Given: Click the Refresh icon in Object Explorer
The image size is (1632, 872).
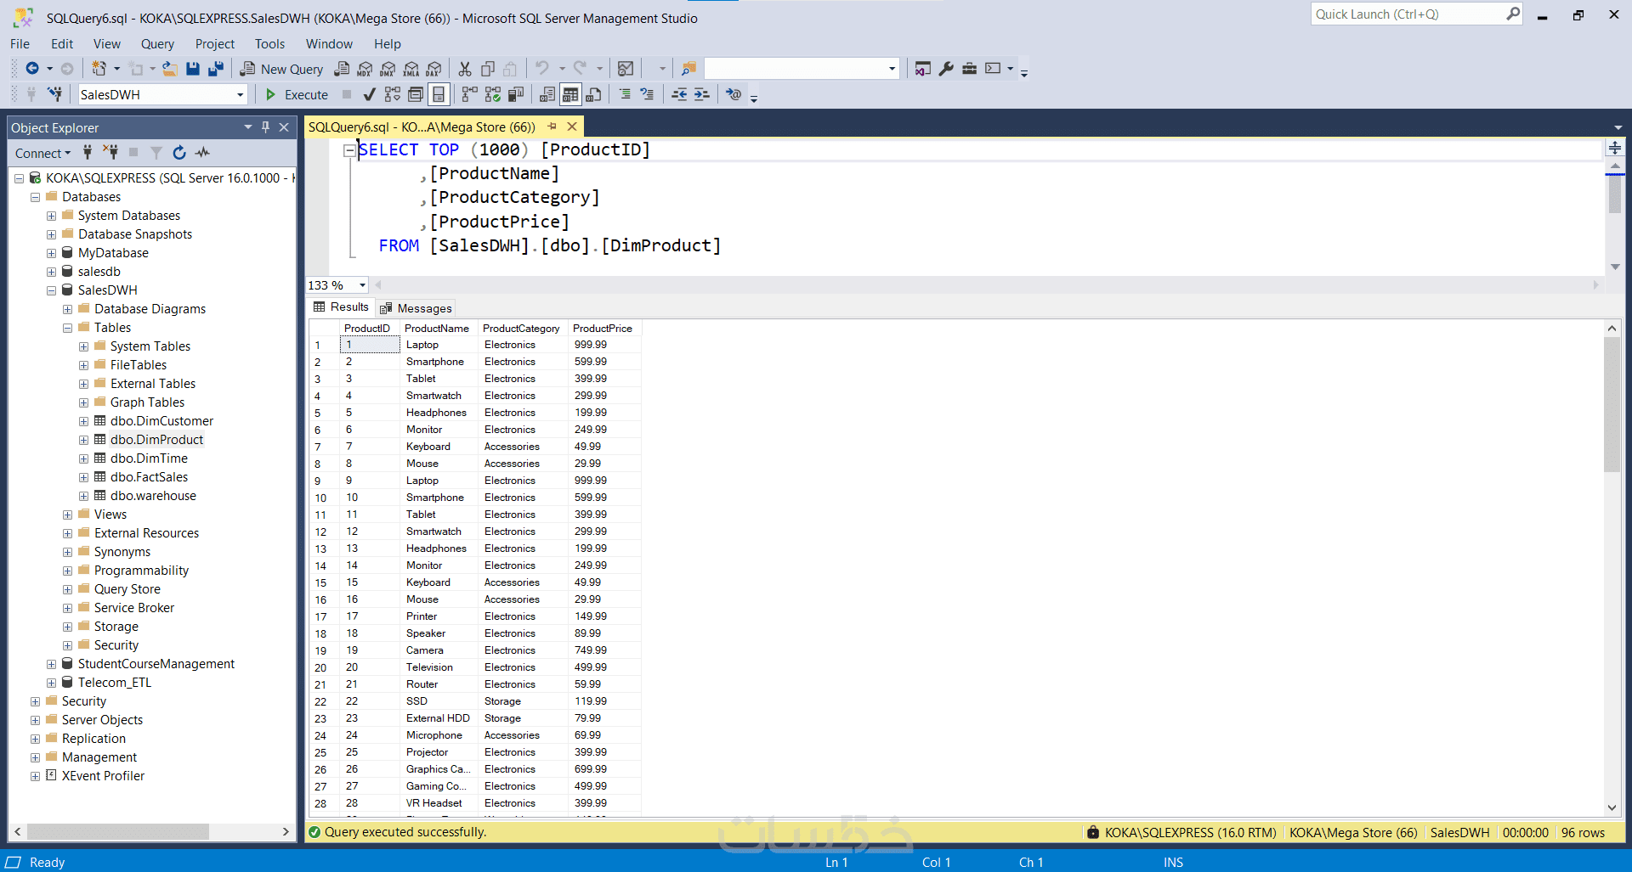Looking at the screenshot, I should (x=179, y=153).
